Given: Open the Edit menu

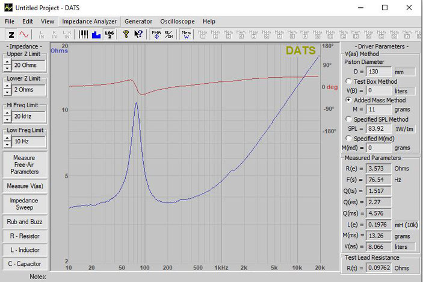Looking at the screenshot, I should point(28,21).
